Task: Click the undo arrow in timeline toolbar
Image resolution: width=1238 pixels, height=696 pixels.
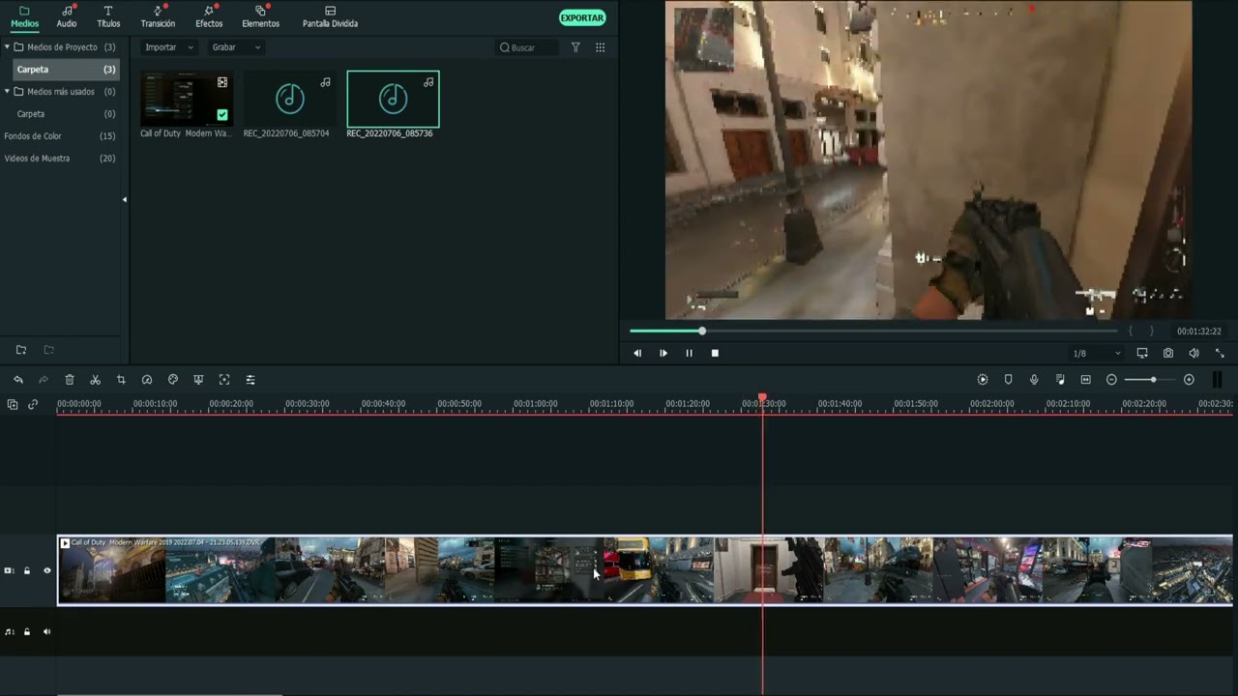Action: click(x=17, y=380)
